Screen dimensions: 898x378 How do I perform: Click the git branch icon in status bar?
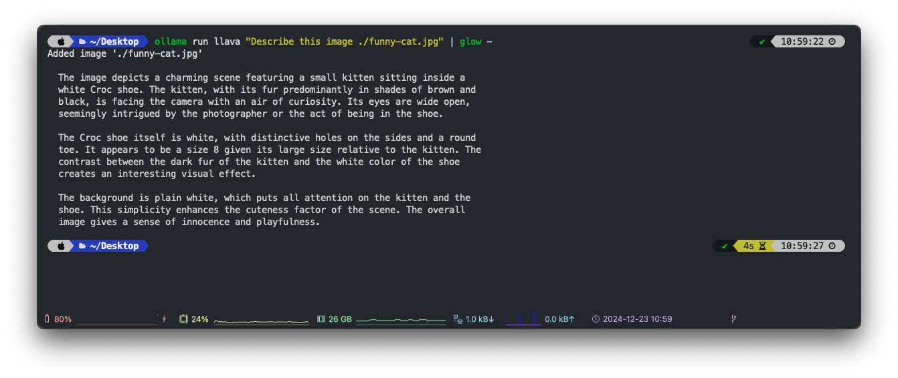click(733, 319)
